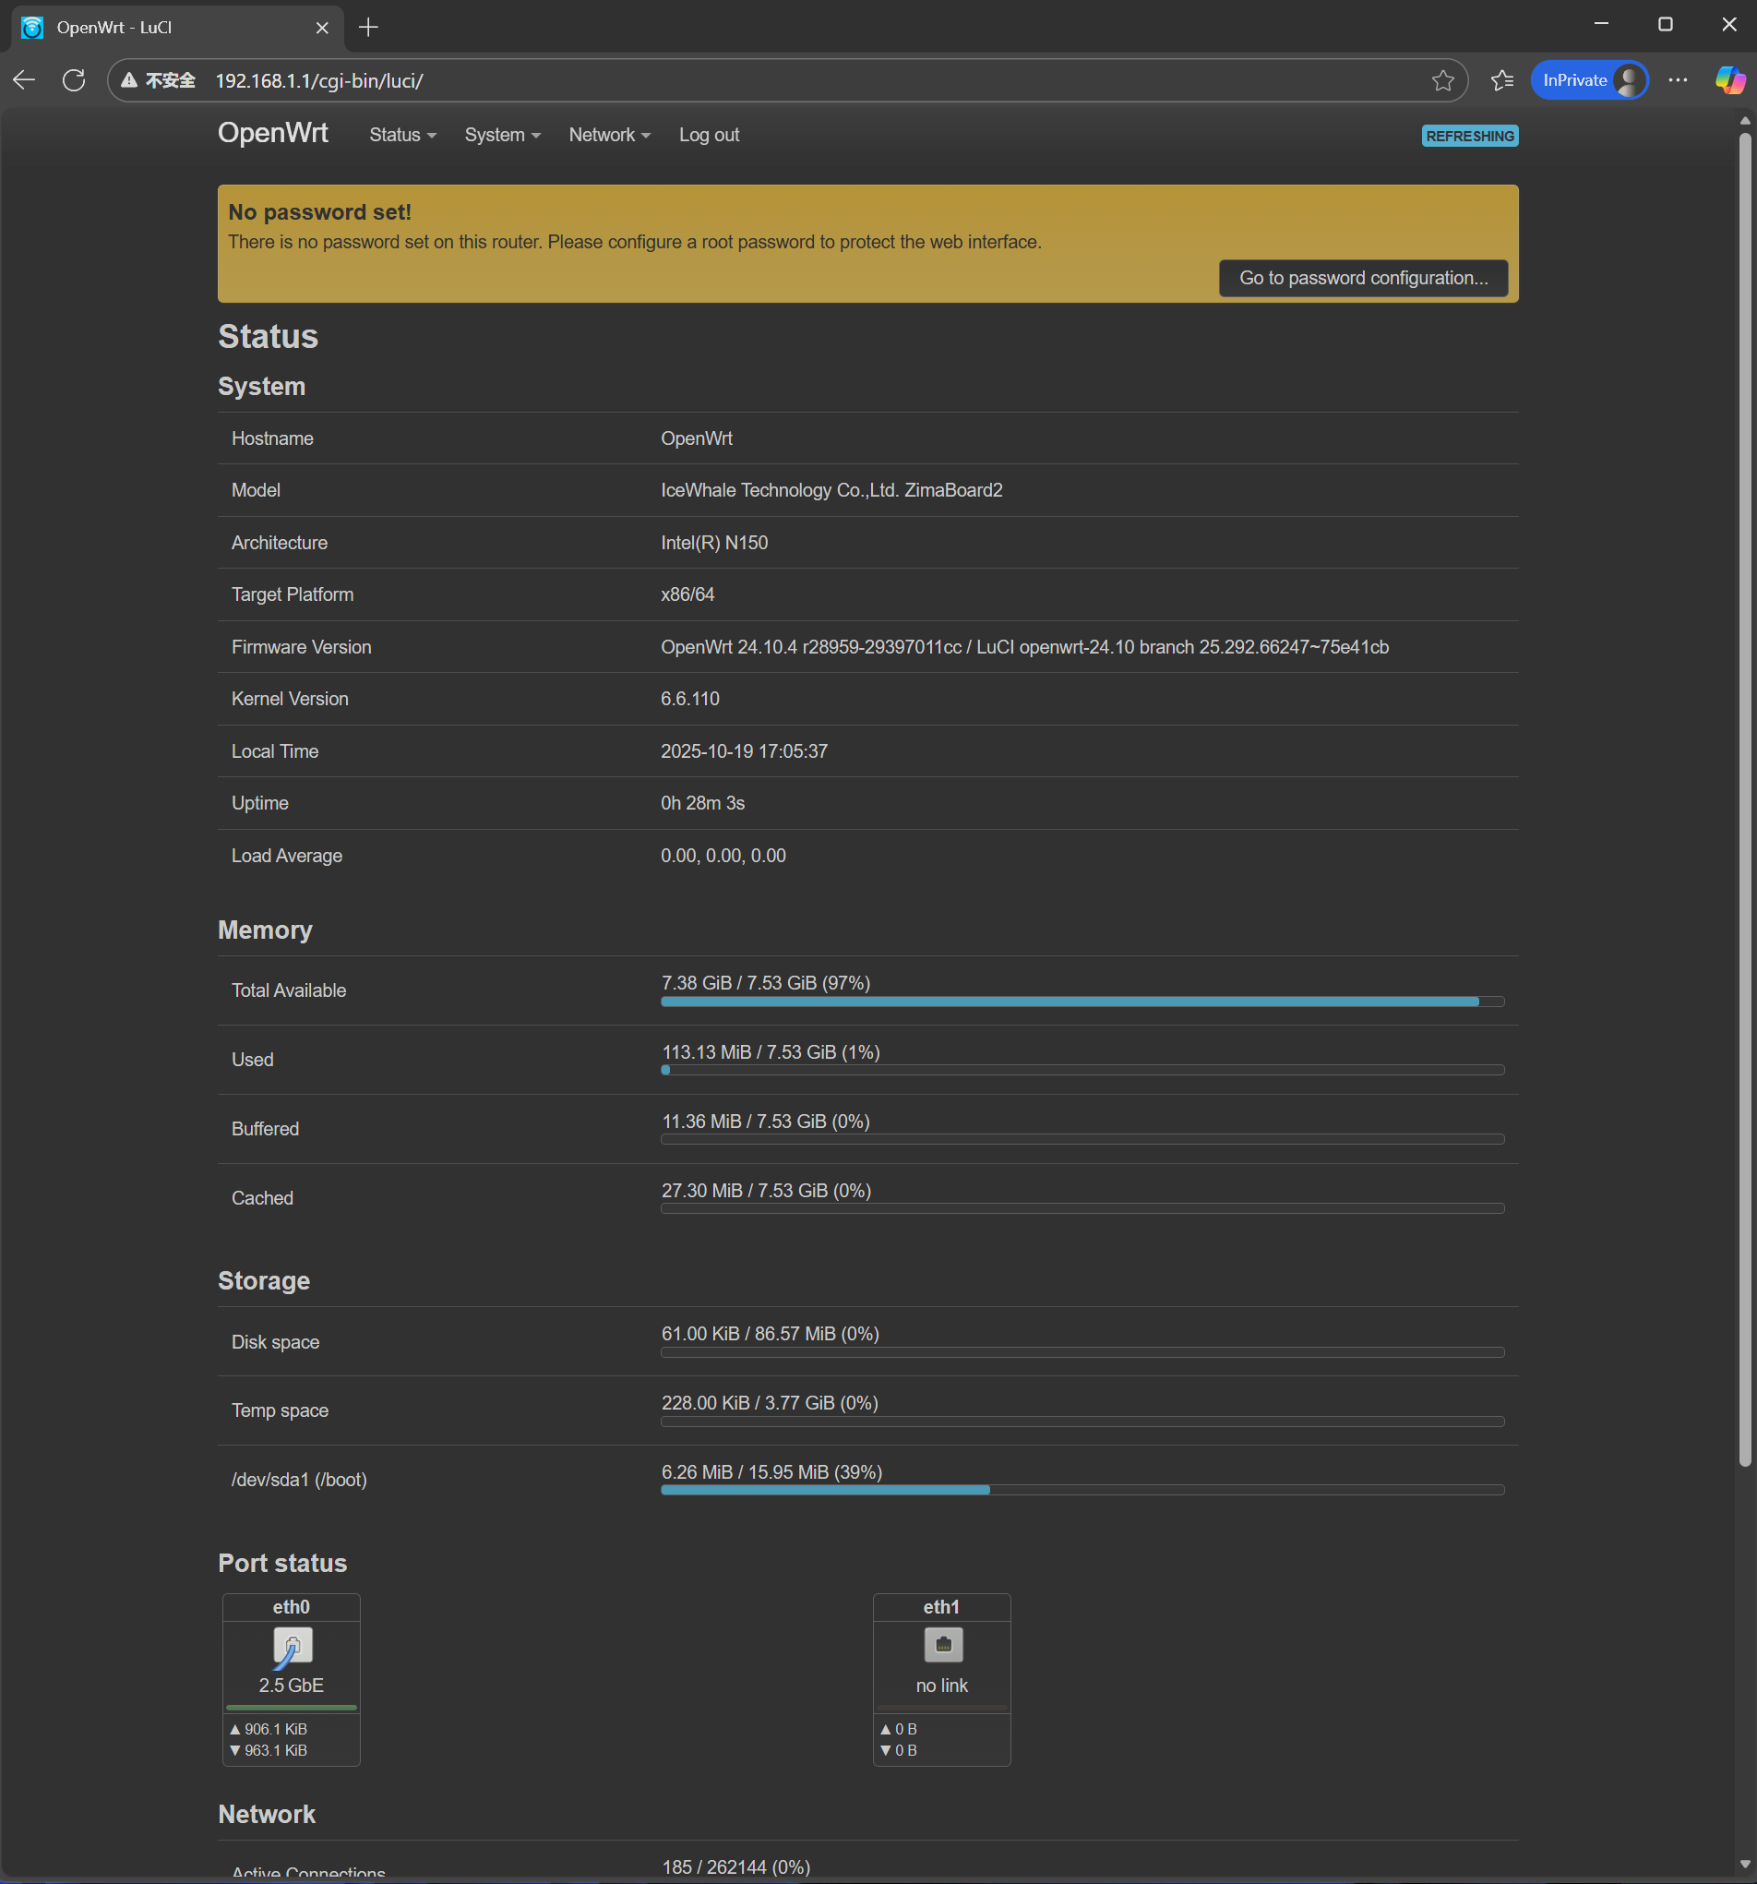The height and width of the screenshot is (1884, 1757).
Task: Select the OpenWrt - LuCI browser tab
Action: 151,28
